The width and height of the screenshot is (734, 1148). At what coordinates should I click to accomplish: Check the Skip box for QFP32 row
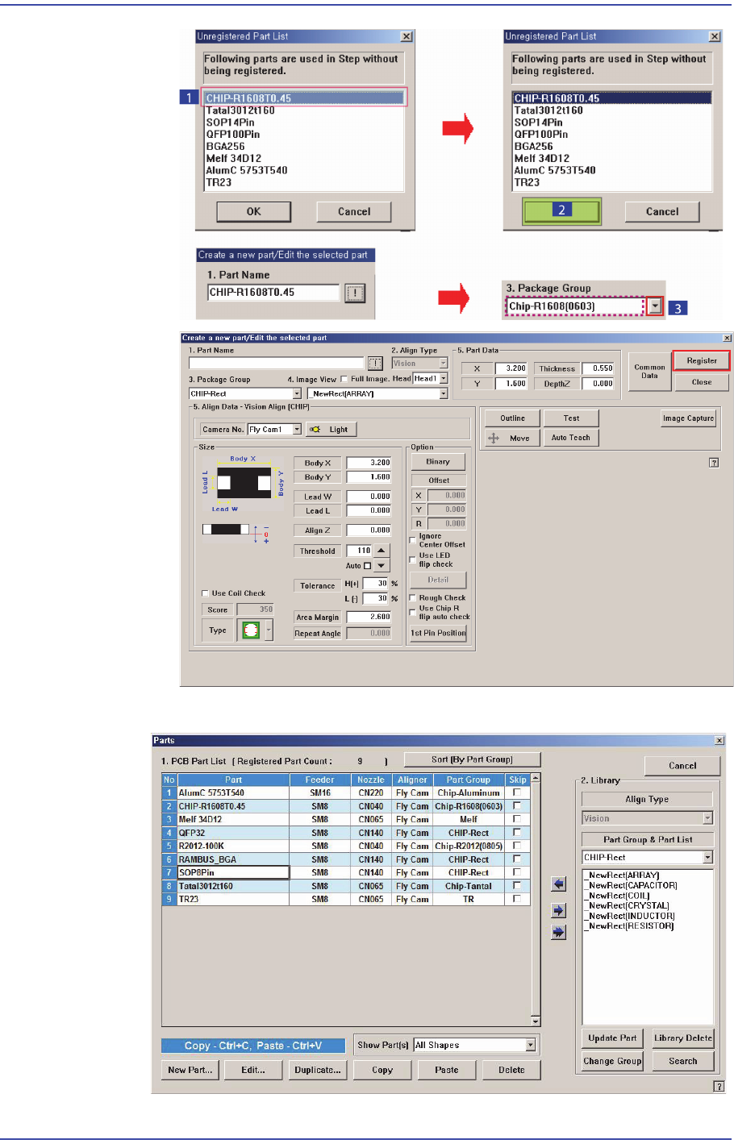(517, 833)
